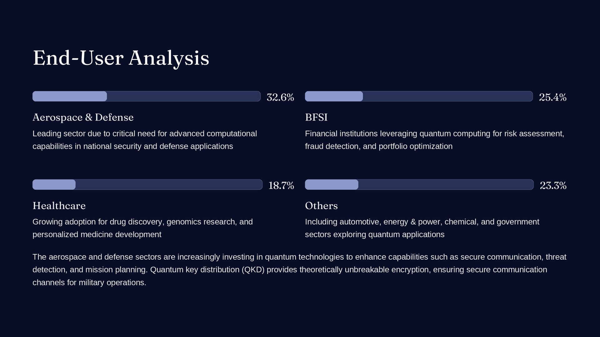600x337 pixels.
Task: Click the Others progress bar
Action: click(x=419, y=184)
